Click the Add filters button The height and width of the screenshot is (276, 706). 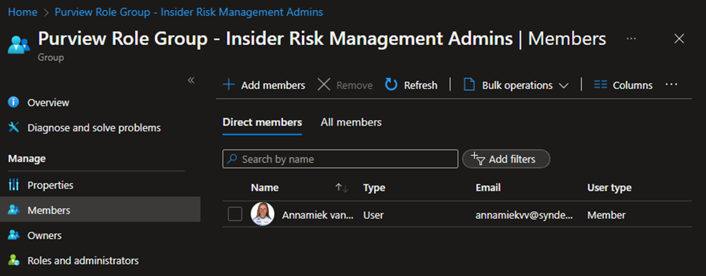506,159
